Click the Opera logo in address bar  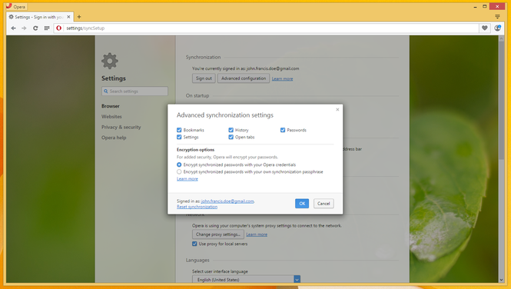click(x=58, y=28)
